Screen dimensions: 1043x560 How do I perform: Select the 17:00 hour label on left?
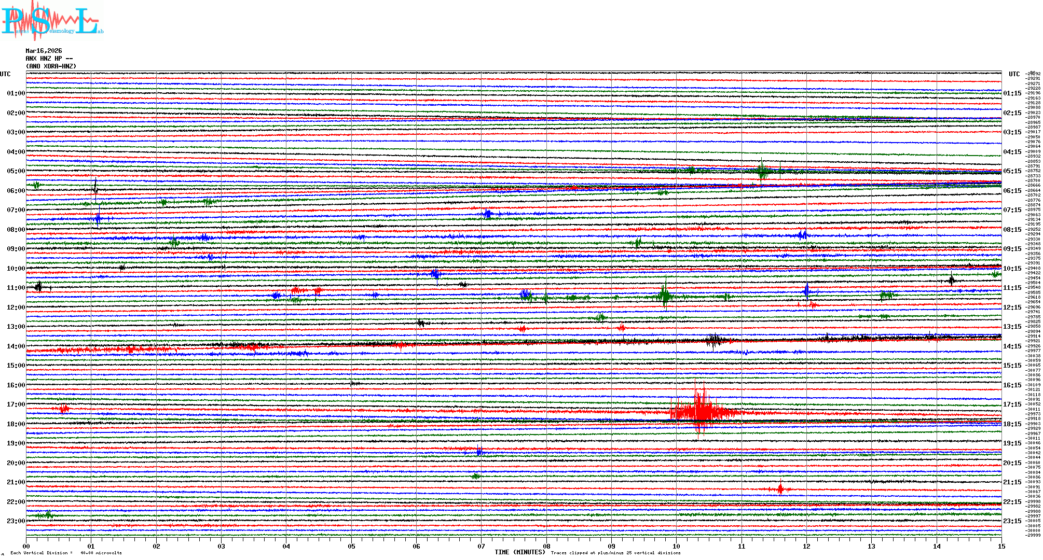[16, 404]
